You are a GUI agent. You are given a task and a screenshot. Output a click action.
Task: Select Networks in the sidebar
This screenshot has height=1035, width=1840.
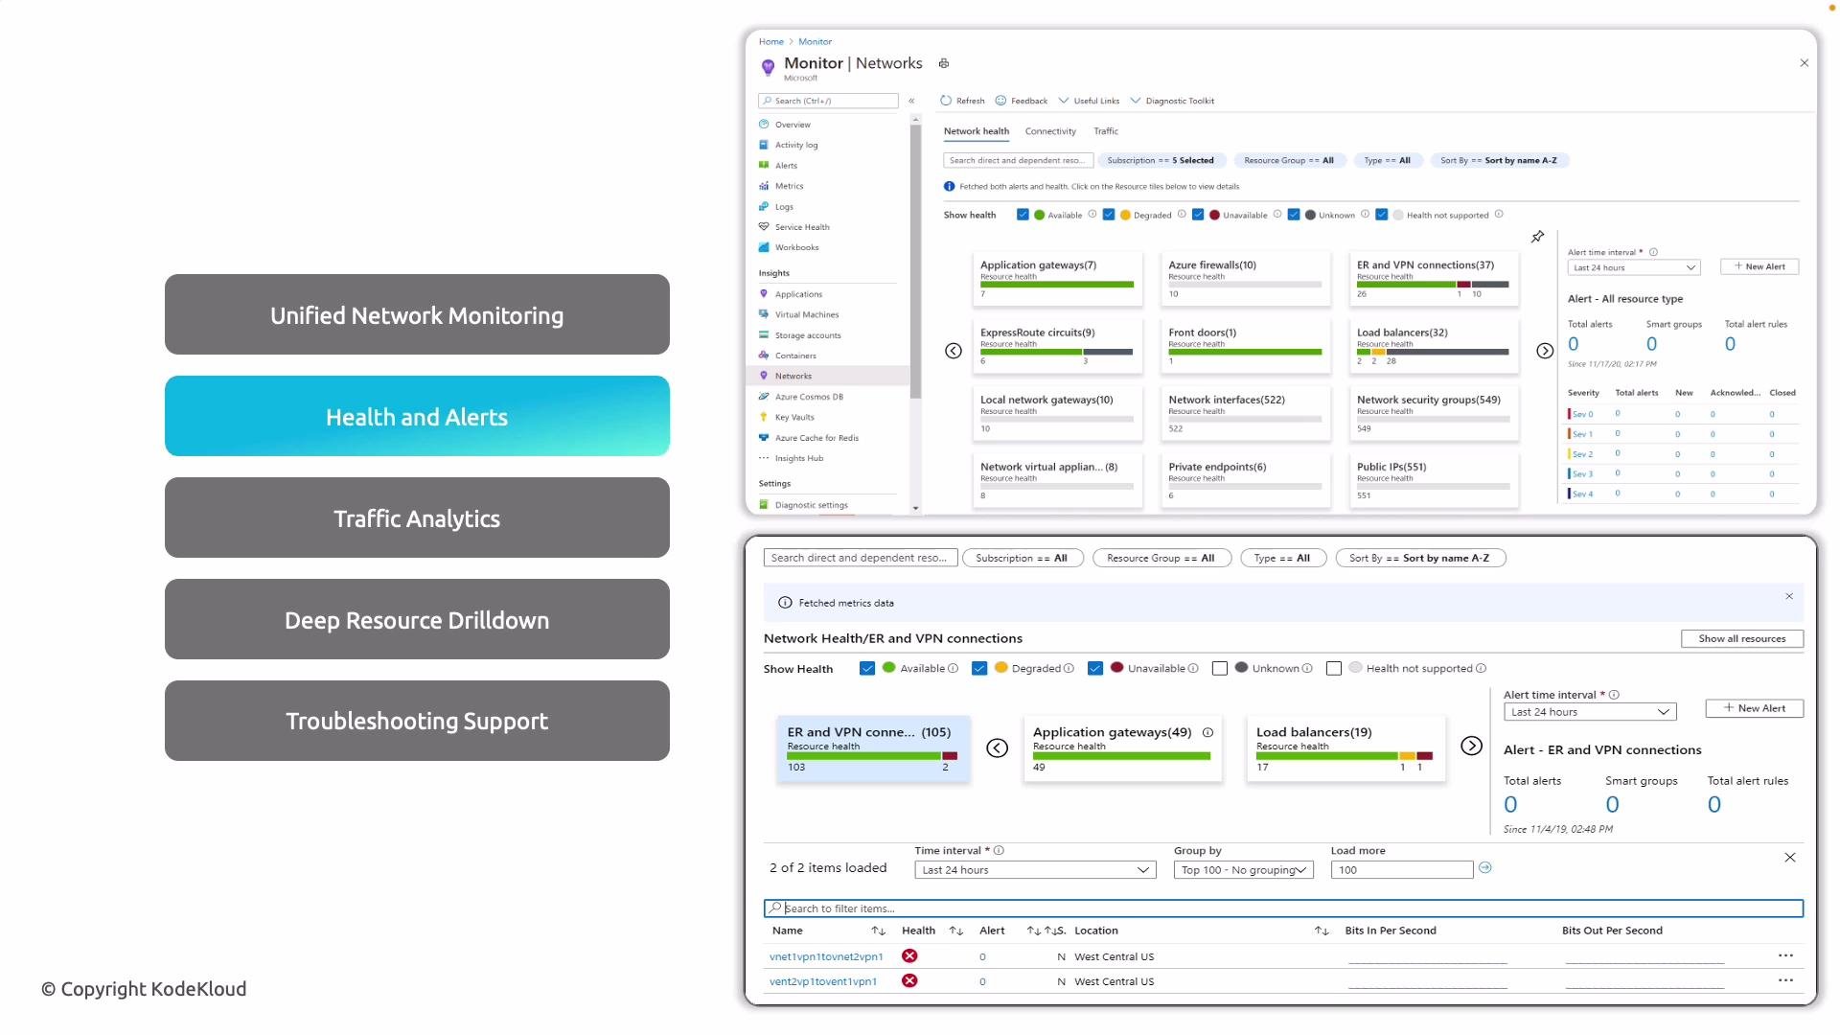pos(793,376)
